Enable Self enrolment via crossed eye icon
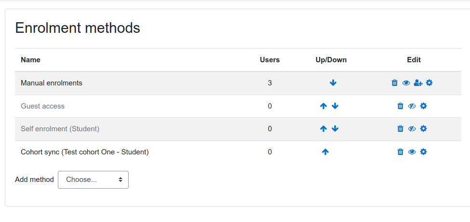470x222 pixels. coord(412,129)
